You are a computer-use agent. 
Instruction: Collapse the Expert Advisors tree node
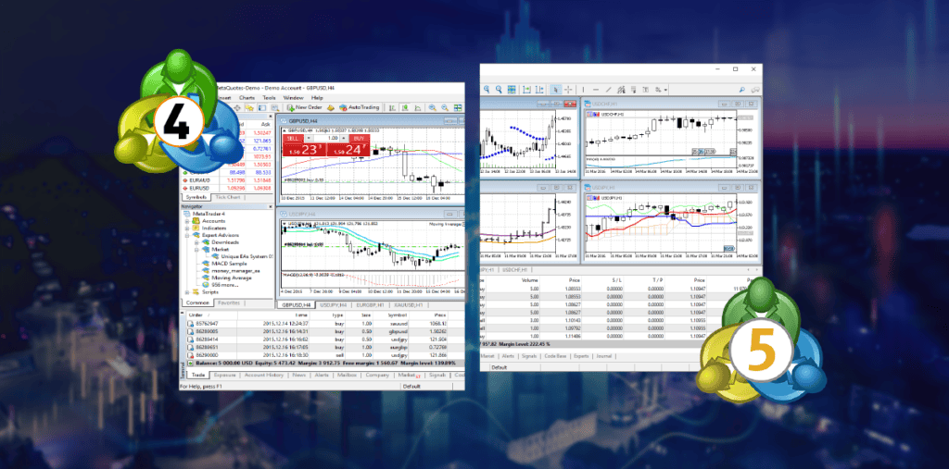tap(186, 236)
